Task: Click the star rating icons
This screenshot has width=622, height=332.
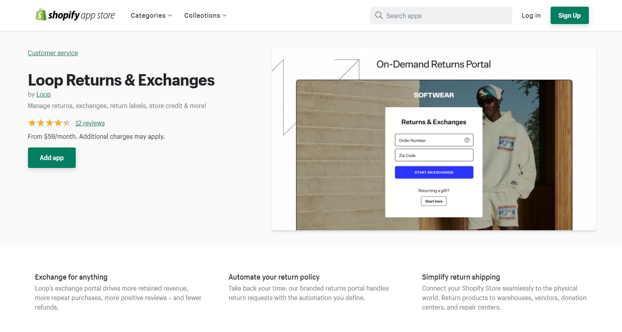Action: [x=49, y=123]
